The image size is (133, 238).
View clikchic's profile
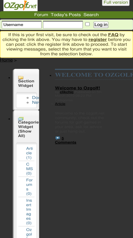click(x=67, y=92)
